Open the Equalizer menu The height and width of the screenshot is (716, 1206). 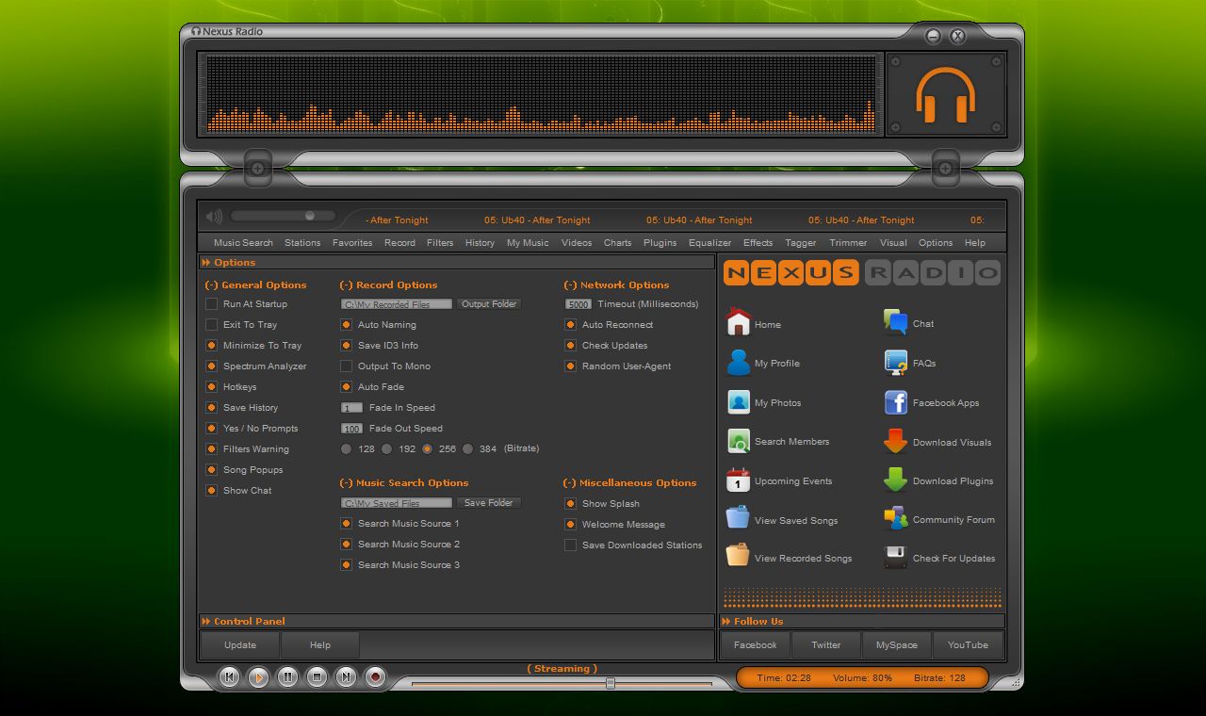[x=709, y=243]
